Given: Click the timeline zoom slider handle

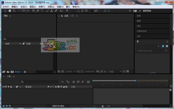Looking at the screenshot, I should pos(103,106).
